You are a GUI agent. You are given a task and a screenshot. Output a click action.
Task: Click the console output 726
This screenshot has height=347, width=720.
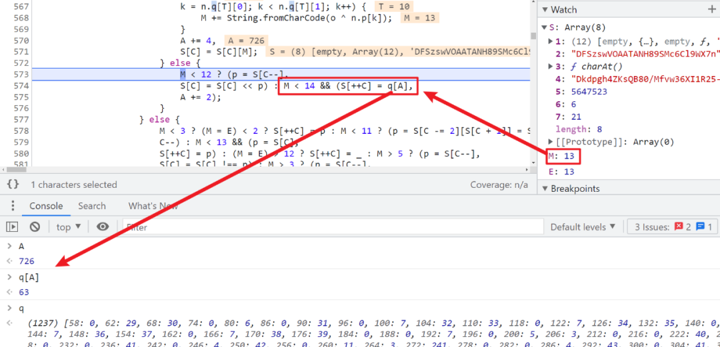(27, 261)
